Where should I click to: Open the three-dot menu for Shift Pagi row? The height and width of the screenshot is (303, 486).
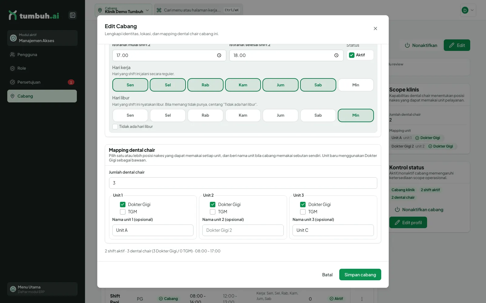pos(362,299)
